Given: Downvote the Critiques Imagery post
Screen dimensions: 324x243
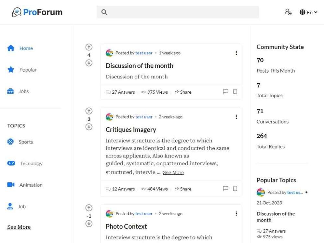Looking at the screenshot, I should click(x=89, y=127).
